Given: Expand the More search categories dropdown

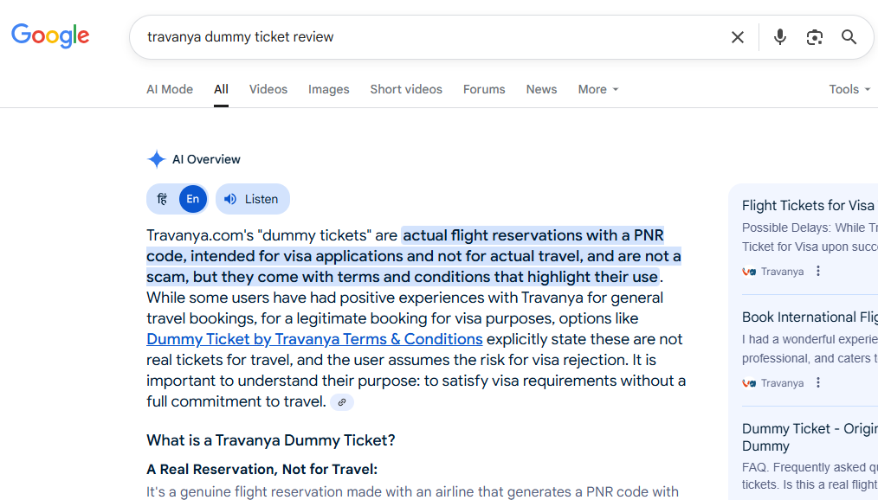Looking at the screenshot, I should click(598, 89).
